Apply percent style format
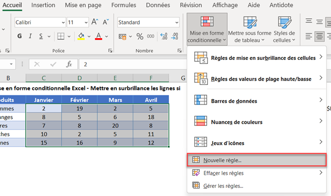Viewport: 331px width, 196px height. [140, 37]
